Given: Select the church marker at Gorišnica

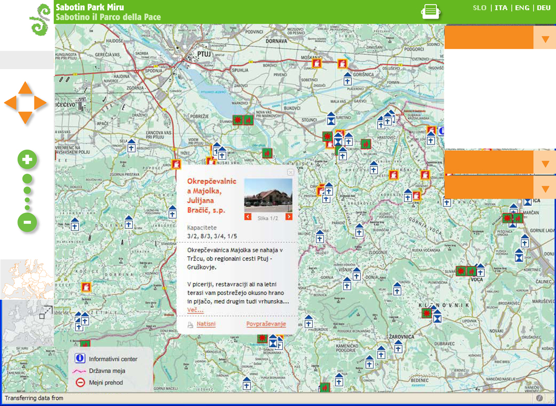Looking at the screenshot, I should pyautogui.click(x=347, y=79).
